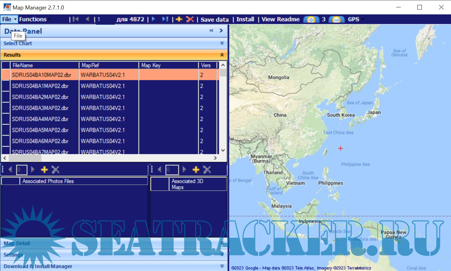Zoom in map with plus magnifier button

tap(311, 20)
